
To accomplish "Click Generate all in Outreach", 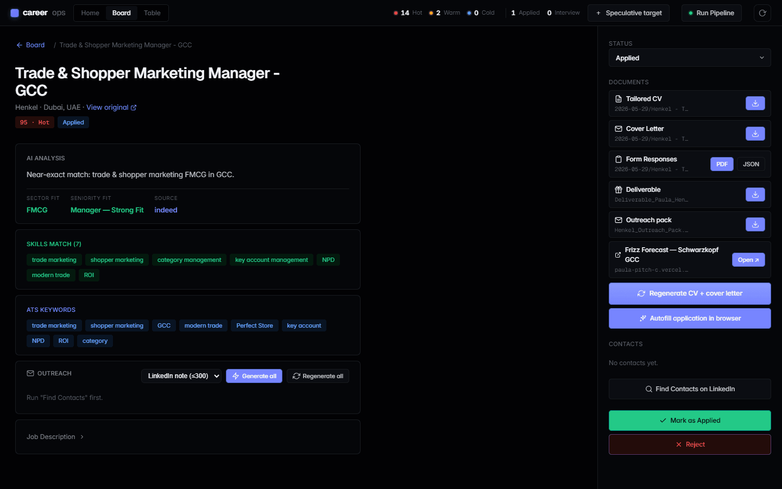I will point(254,376).
